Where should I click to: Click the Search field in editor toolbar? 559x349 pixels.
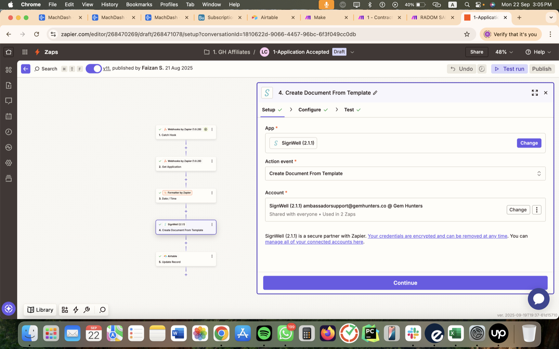[45, 69]
